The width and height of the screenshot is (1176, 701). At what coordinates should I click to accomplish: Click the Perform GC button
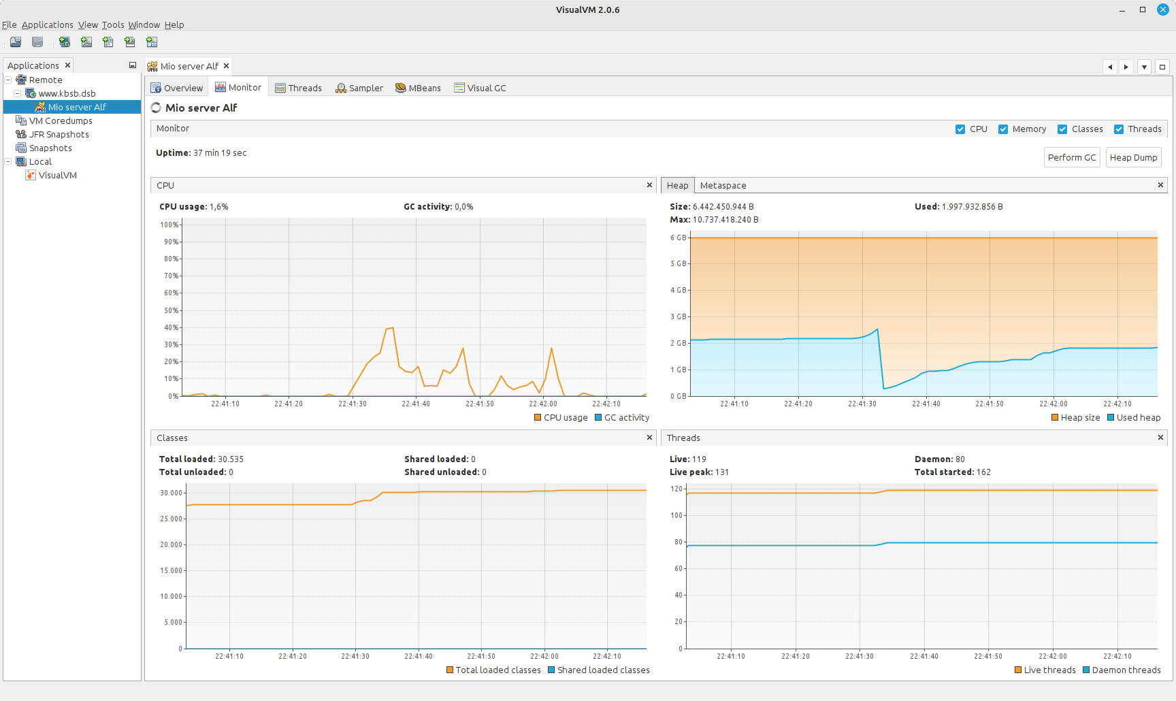(1072, 157)
